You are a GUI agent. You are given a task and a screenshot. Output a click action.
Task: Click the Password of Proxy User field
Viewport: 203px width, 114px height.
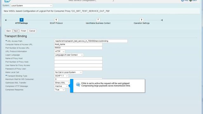(78, 69)
